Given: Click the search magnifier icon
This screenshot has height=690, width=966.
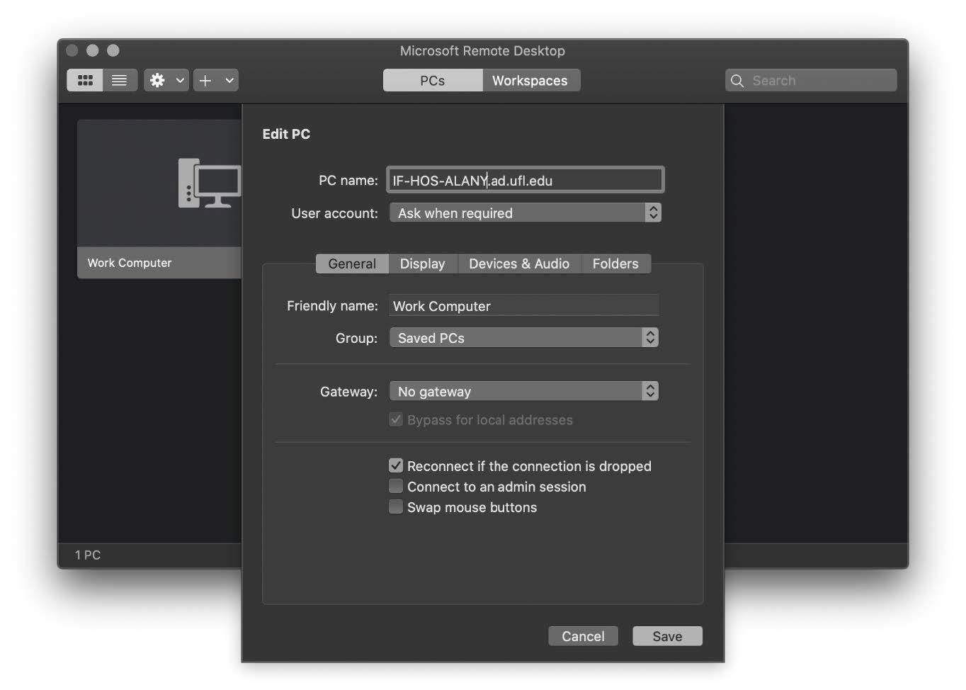Looking at the screenshot, I should point(737,81).
